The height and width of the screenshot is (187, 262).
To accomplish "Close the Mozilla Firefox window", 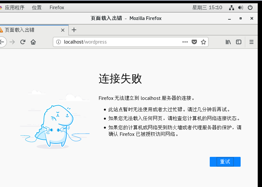I will tap(252, 18).
